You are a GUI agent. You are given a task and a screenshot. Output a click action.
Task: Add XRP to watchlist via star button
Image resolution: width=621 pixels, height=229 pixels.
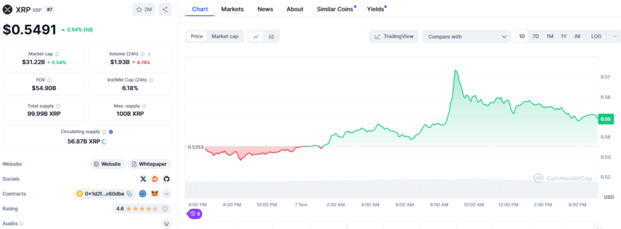(x=144, y=10)
